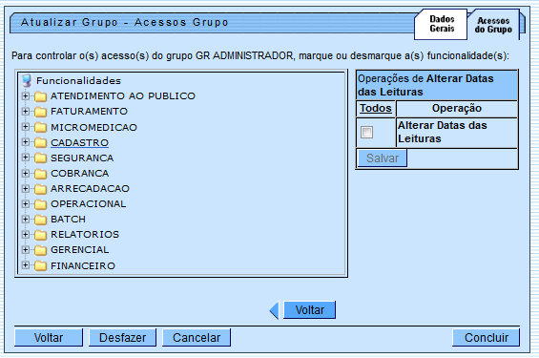Expand the ARRECADACAO tree node
The width and height of the screenshot is (539, 358).
point(25,188)
